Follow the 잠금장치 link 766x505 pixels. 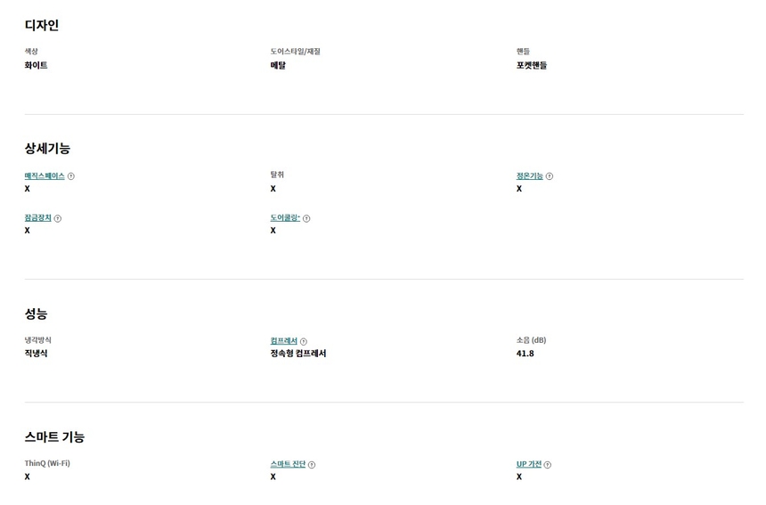pos(38,218)
